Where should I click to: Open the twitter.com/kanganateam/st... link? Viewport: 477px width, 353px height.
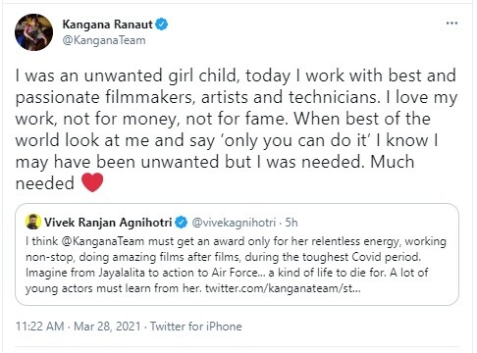[283, 288]
